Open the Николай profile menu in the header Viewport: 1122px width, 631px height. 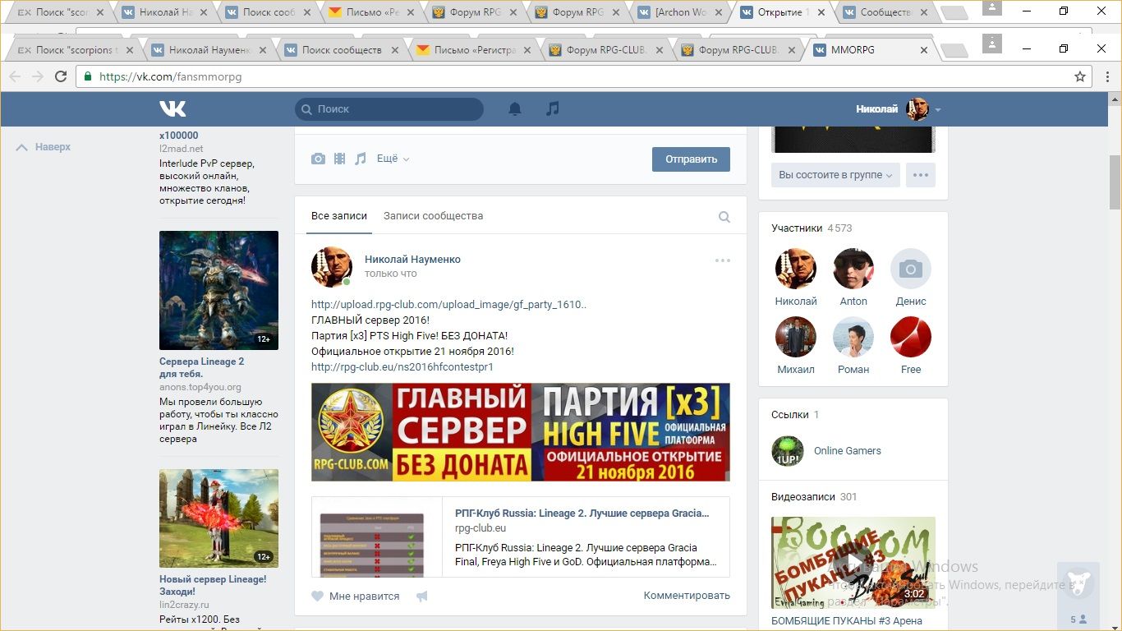pos(898,108)
